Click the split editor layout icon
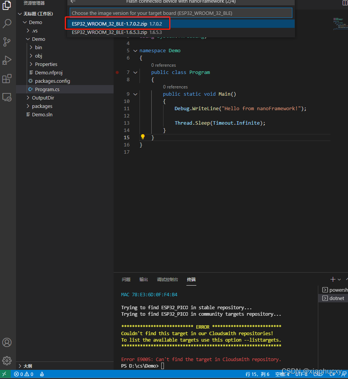 [x=345, y=3]
